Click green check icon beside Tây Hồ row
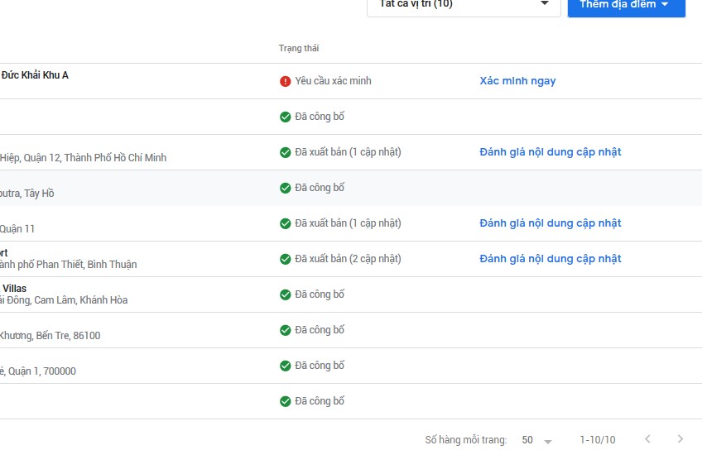The image size is (702, 450). (x=285, y=188)
